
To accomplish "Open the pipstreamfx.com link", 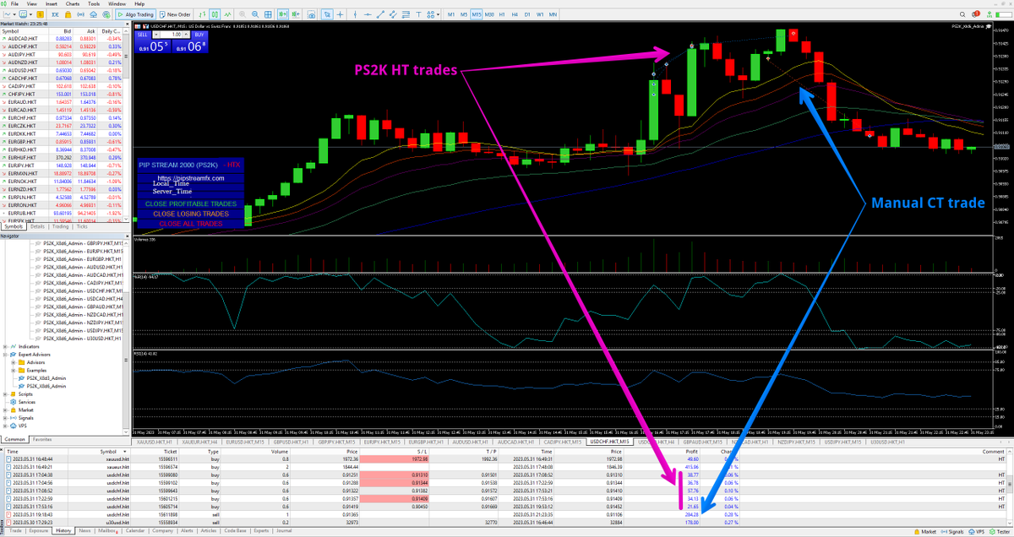I will (191, 178).
